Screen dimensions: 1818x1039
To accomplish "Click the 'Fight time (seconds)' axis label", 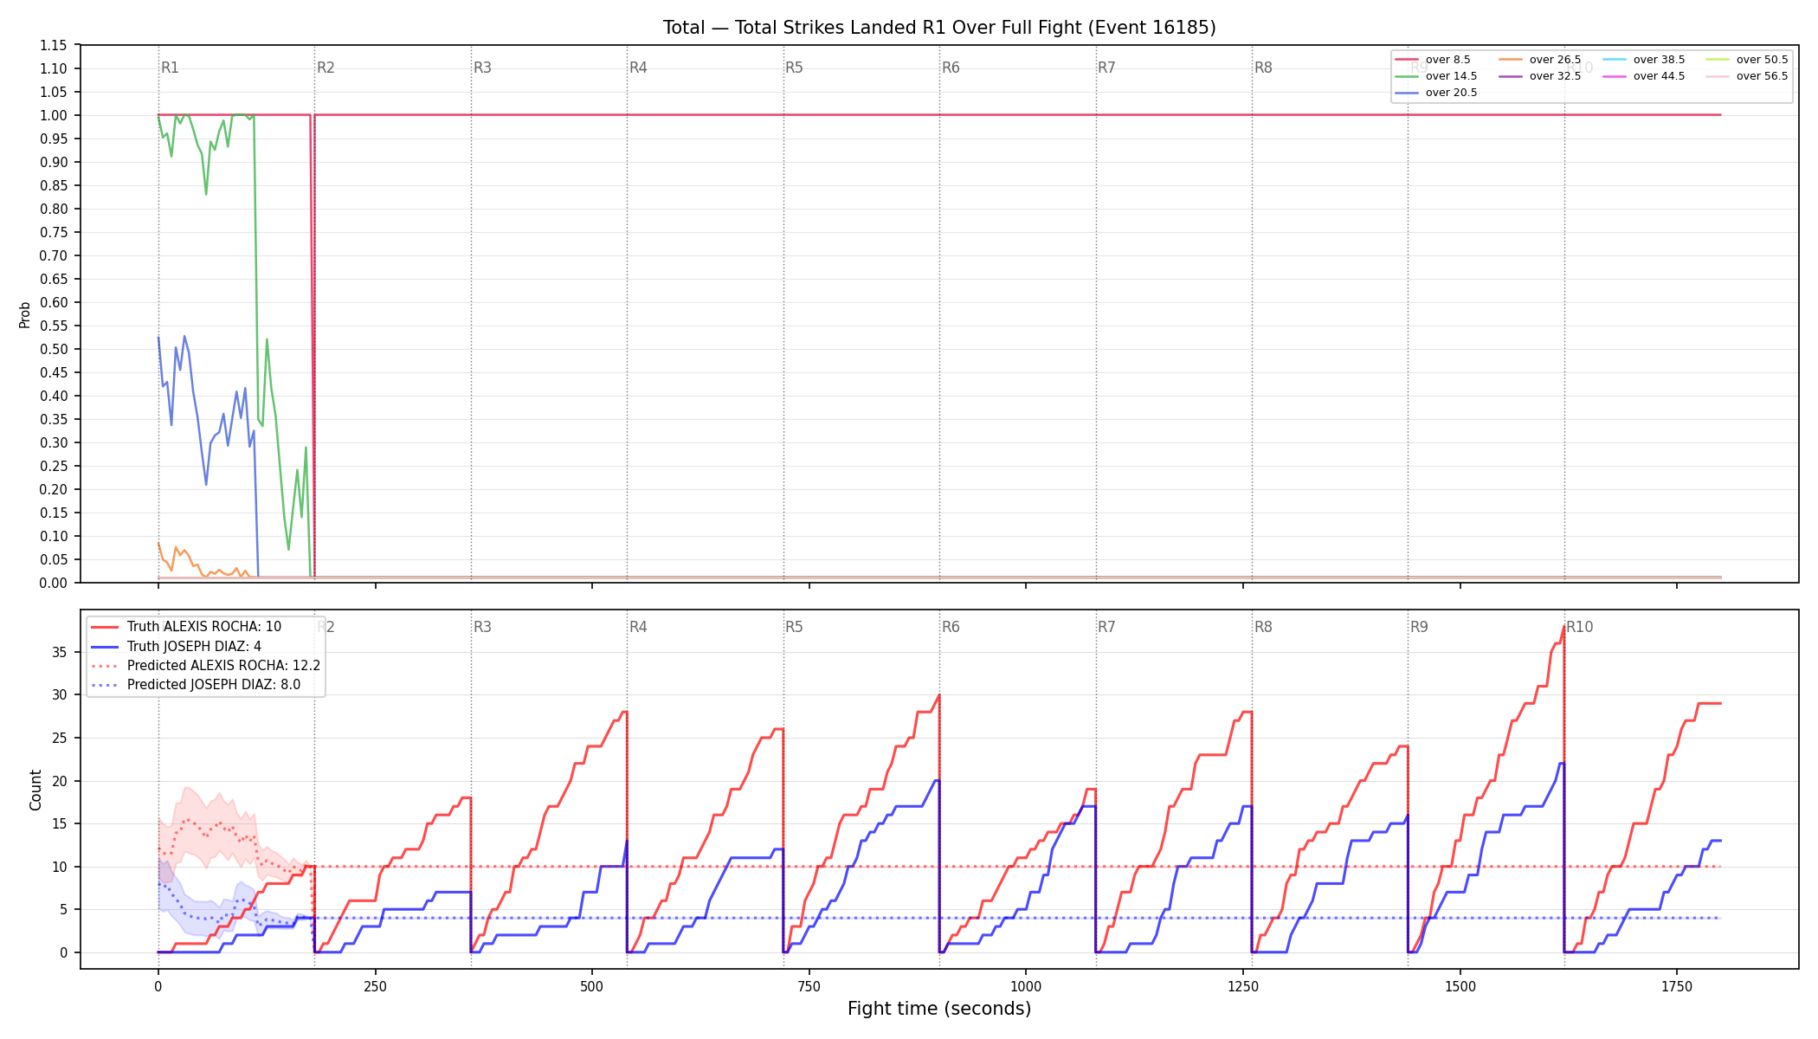I will click(939, 1009).
